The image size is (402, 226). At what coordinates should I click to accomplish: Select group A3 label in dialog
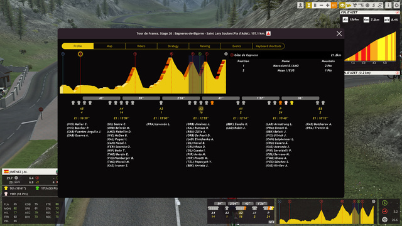161,109
